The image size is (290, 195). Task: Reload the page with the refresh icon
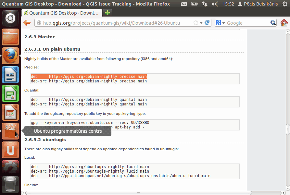tap(207, 23)
